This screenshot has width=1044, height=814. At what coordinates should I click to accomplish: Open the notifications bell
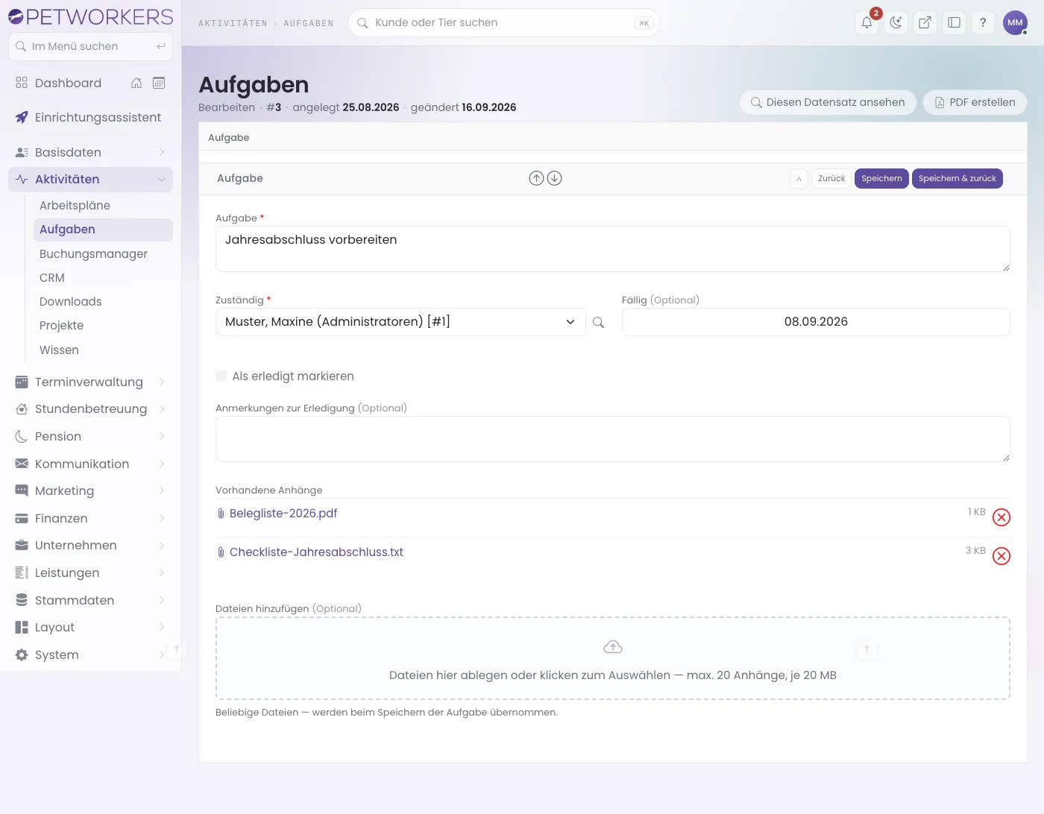click(x=867, y=22)
